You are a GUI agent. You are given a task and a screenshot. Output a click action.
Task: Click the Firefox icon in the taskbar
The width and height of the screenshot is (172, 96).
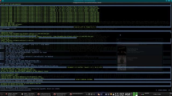click(x=6, y=94)
